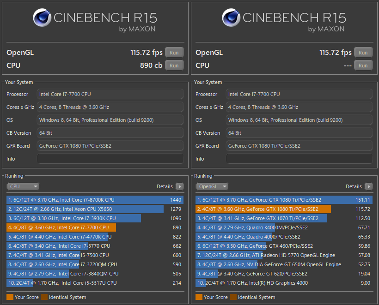Run OpenGL test in left Cinebench panel
This screenshot has height=305, width=379.
coord(174,53)
